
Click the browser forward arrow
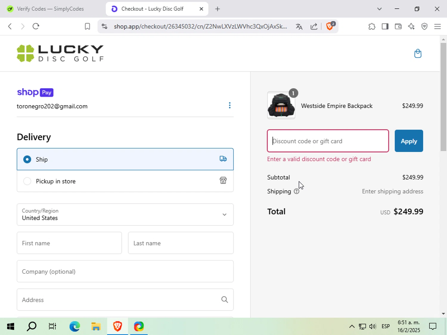[23, 27]
